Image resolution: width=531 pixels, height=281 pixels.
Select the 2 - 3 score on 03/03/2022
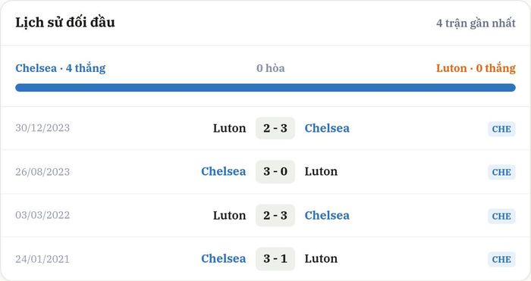275,215
